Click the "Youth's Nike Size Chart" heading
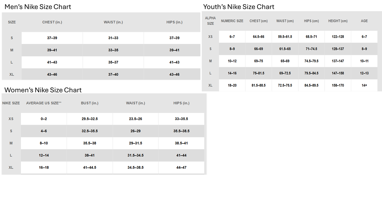The image size is (382, 215). click(x=238, y=7)
